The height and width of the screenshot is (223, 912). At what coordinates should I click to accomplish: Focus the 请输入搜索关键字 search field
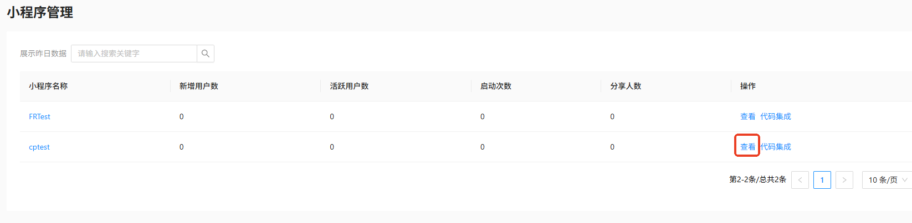click(134, 54)
